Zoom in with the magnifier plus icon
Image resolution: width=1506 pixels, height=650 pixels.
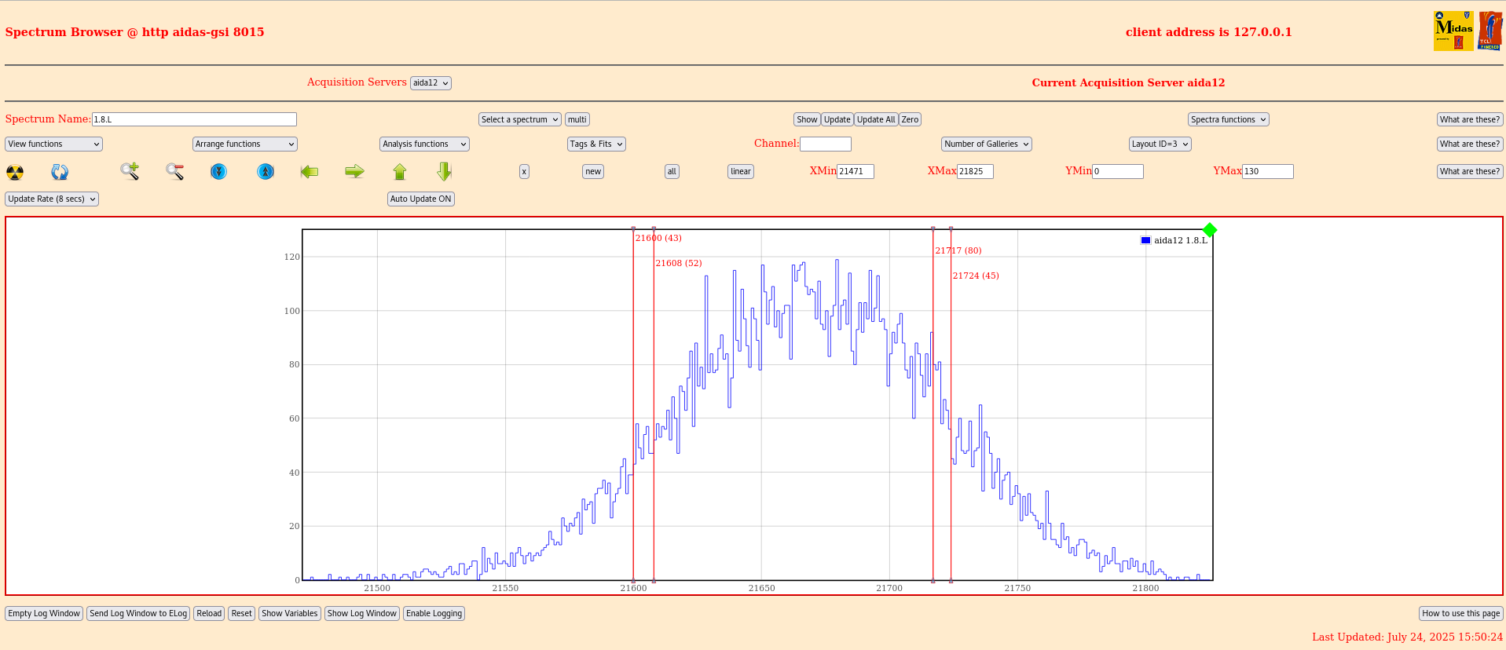[130, 171]
